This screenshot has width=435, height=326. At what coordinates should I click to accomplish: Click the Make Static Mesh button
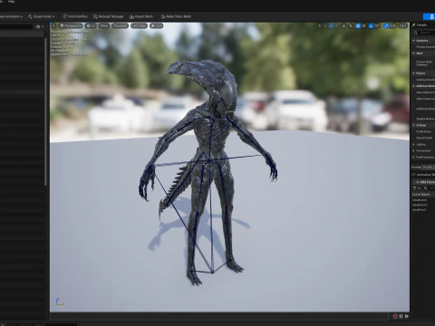[x=176, y=16]
